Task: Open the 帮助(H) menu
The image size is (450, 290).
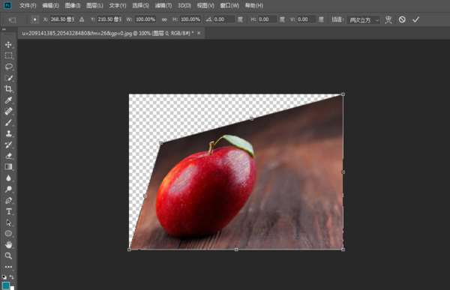Action: [253, 5]
